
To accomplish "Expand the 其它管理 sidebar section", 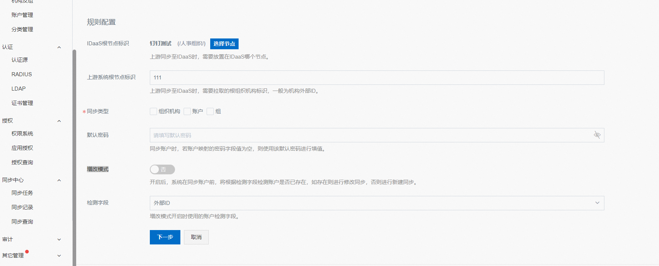I will [59, 256].
